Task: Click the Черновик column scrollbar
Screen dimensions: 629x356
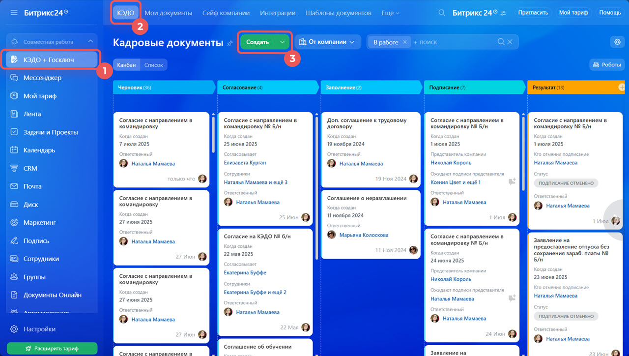Action: [x=213, y=135]
